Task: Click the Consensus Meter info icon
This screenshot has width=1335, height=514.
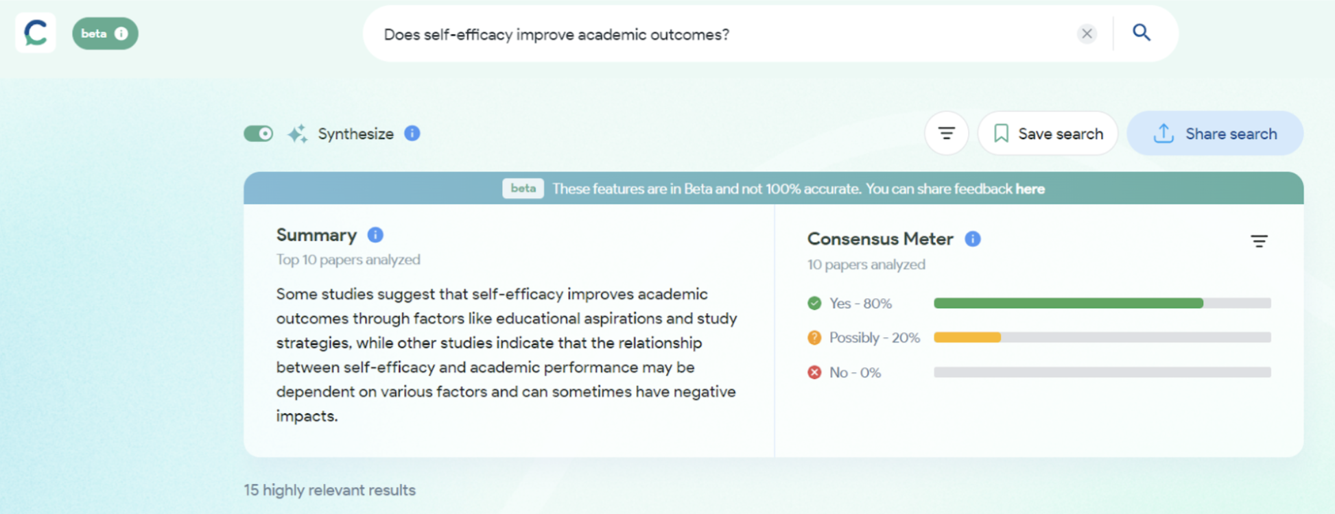Action: point(973,238)
